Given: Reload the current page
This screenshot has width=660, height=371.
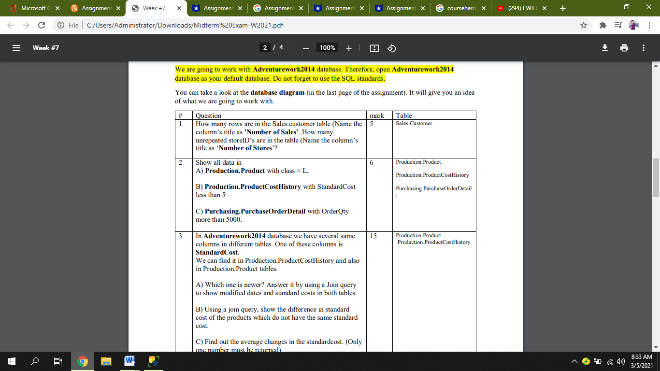Looking at the screenshot, I should [42, 25].
